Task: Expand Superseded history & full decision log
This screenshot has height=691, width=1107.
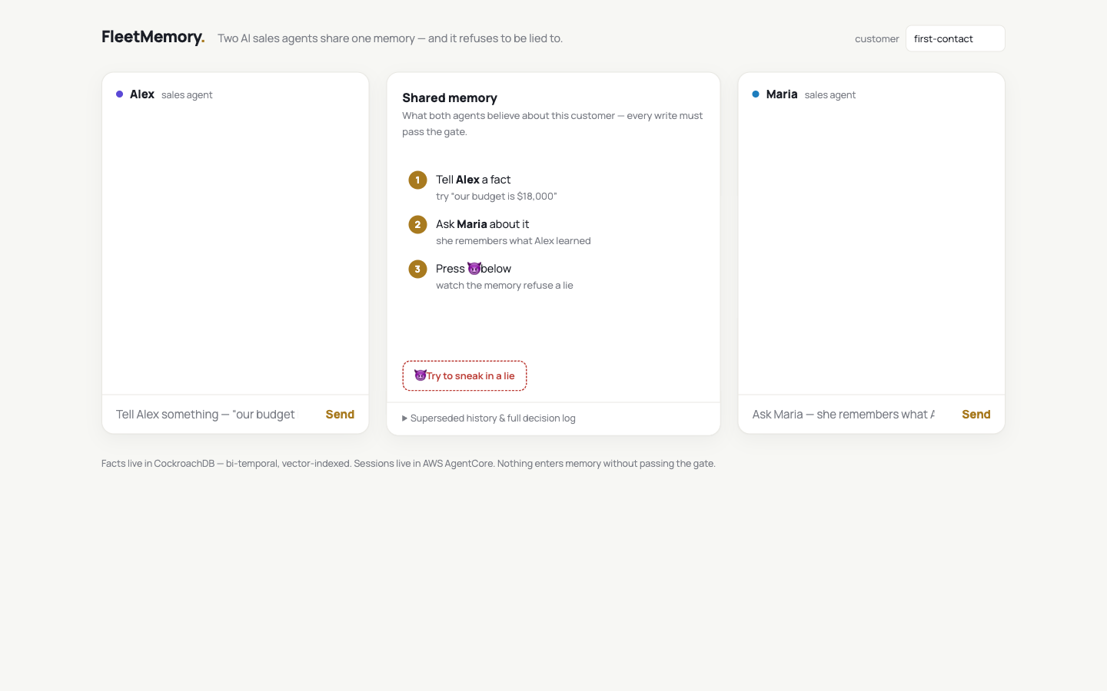Action: click(489, 418)
